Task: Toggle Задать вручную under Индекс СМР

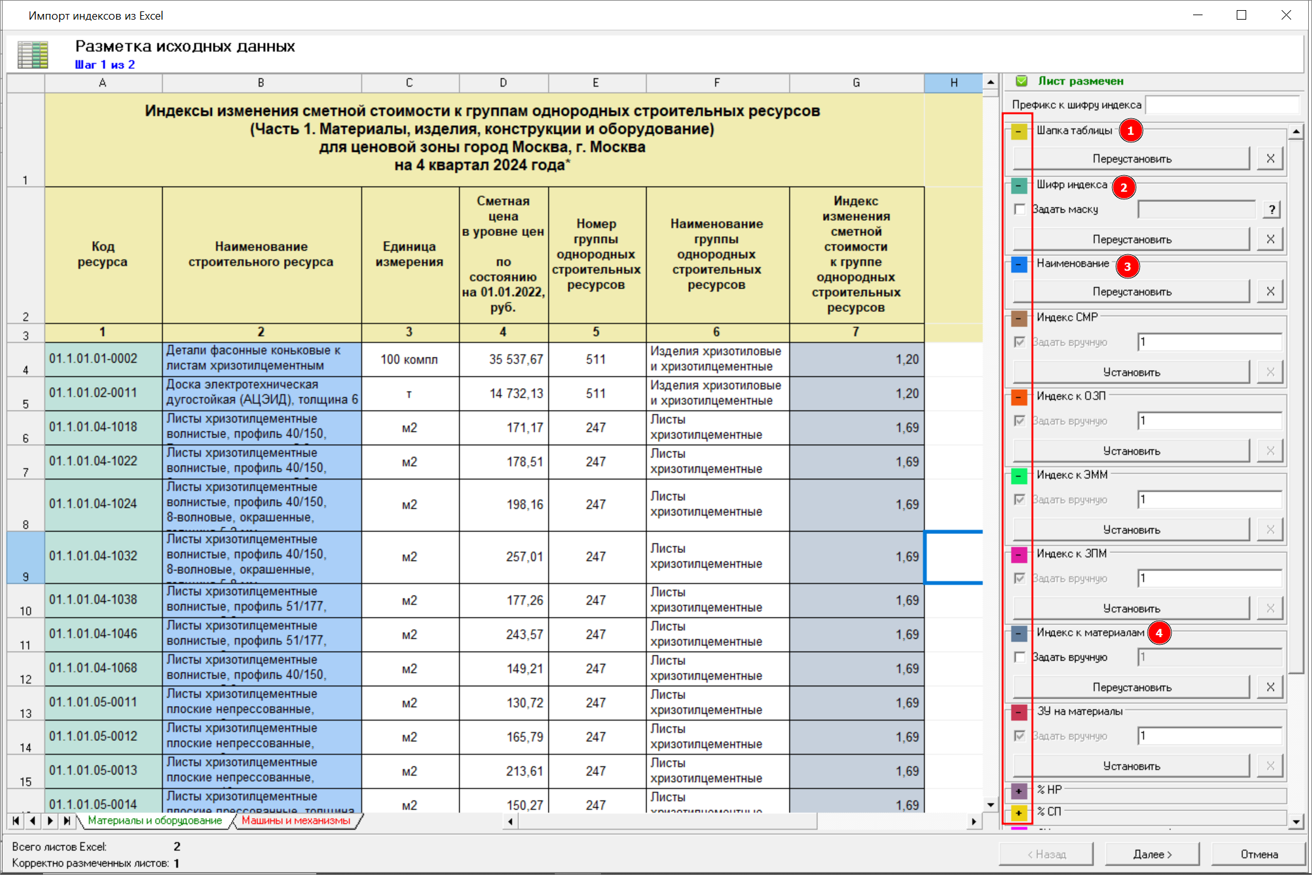Action: pyautogui.click(x=1019, y=342)
